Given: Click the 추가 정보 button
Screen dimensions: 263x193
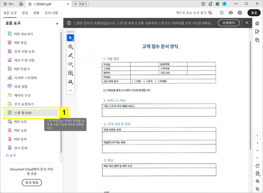Looking at the screenshot, I should pyautogui.click(x=32, y=182).
